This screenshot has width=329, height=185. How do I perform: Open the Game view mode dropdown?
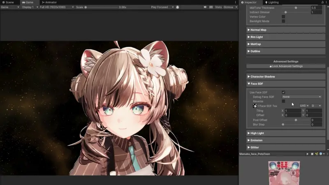point(10,7)
